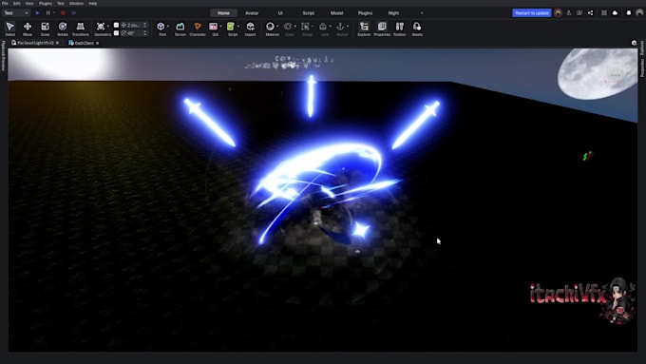Close the DashClient document tab
The height and width of the screenshot is (364, 646).
tap(98, 43)
